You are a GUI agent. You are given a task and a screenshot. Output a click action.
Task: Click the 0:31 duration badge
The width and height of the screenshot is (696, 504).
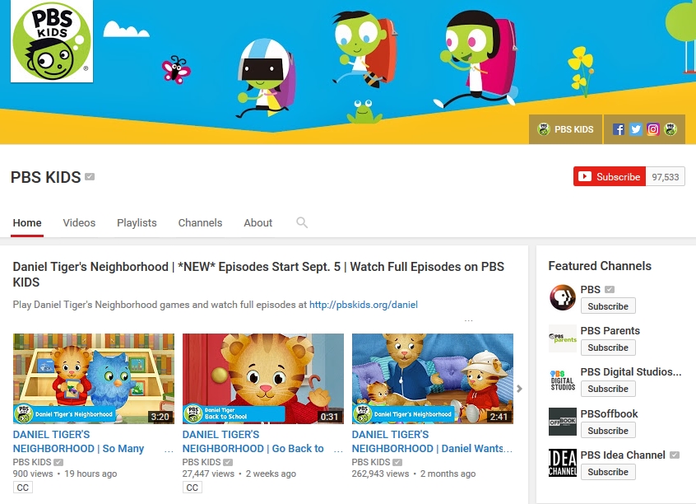329,417
